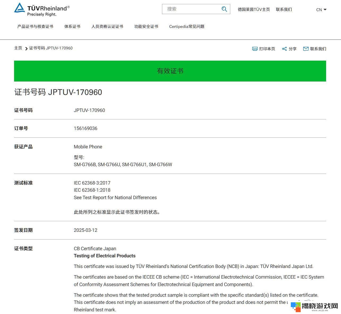Click 打印本页 link
The image size is (341, 314).
[x=267, y=49]
